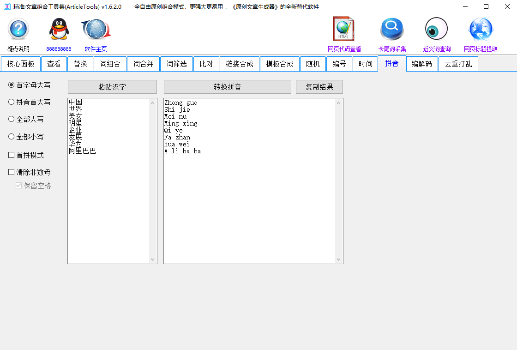Screen dimensions: 517x350
Task: Click the 粘贴汉字 paste button
Action: click(x=112, y=86)
